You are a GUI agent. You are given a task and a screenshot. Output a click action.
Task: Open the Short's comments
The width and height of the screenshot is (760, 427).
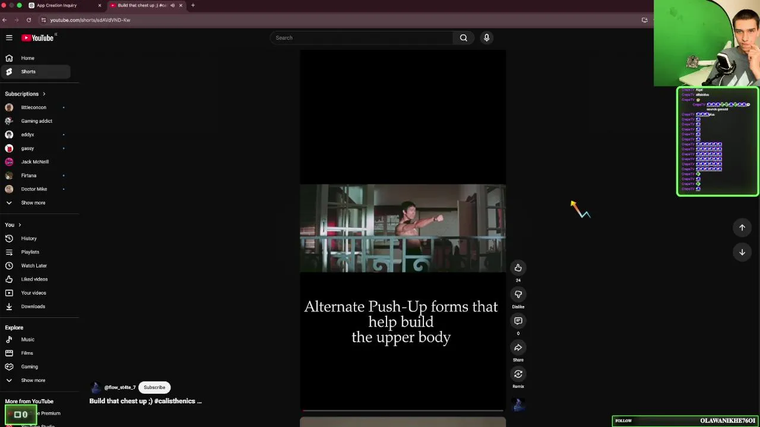(518, 321)
